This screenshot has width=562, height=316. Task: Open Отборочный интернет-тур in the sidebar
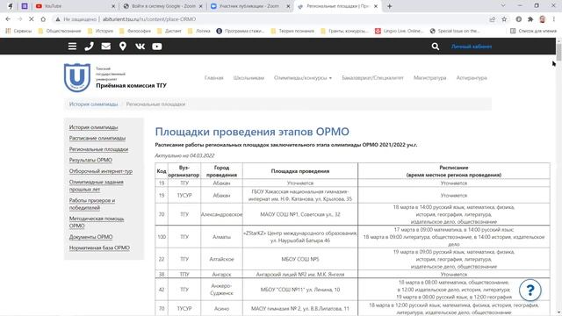point(101,171)
